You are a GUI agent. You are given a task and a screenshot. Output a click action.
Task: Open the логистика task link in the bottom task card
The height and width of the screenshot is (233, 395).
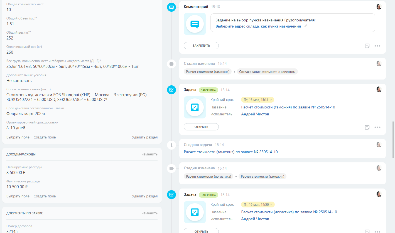tap(289, 212)
